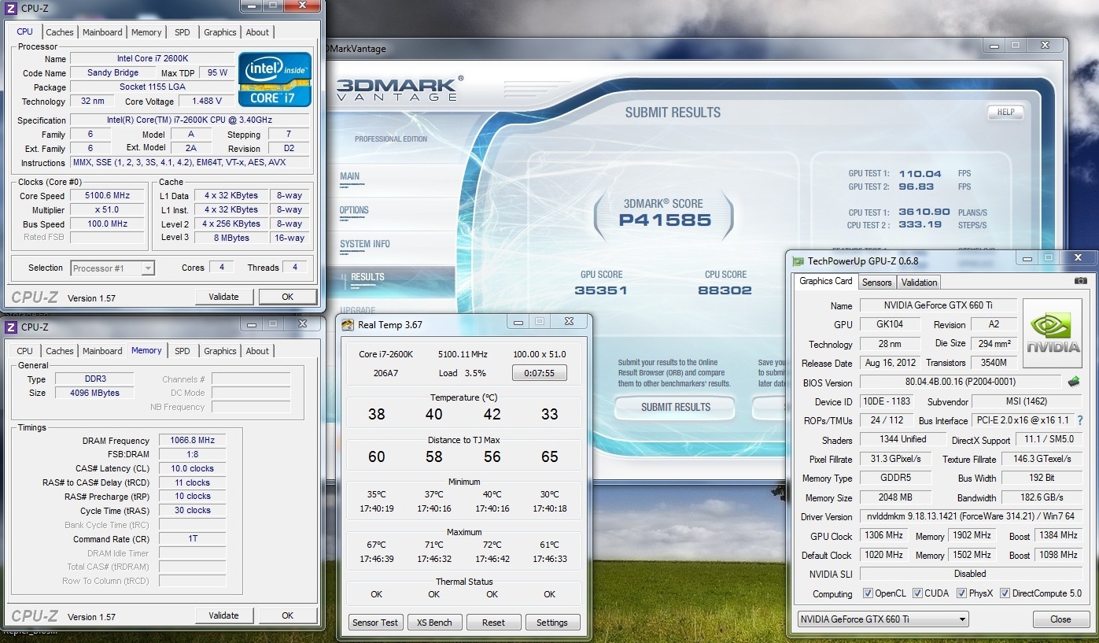Click the Intel Core i7 logo in CPU-Z

[275, 80]
